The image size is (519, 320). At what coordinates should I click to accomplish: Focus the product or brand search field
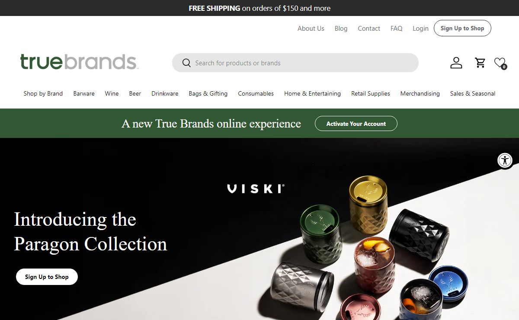tap(295, 63)
